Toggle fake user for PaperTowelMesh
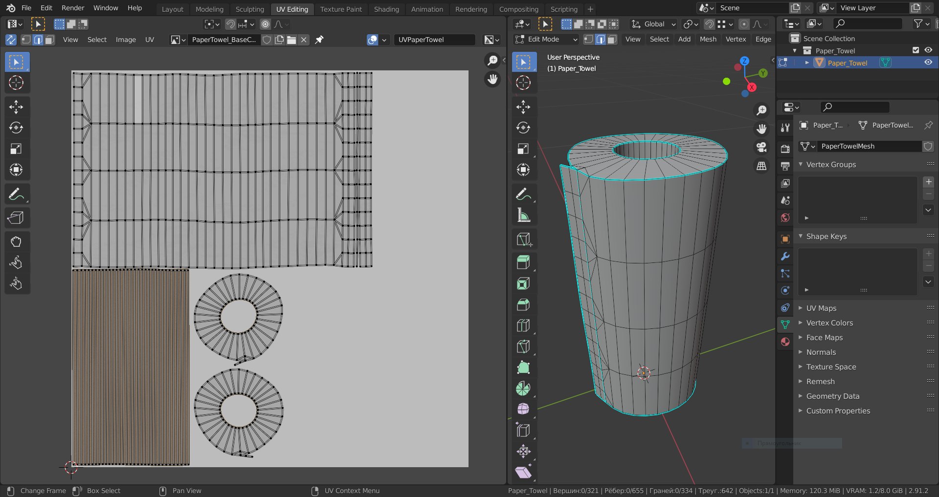Screen dimensions: 939x497 click(x=928, y=146)
